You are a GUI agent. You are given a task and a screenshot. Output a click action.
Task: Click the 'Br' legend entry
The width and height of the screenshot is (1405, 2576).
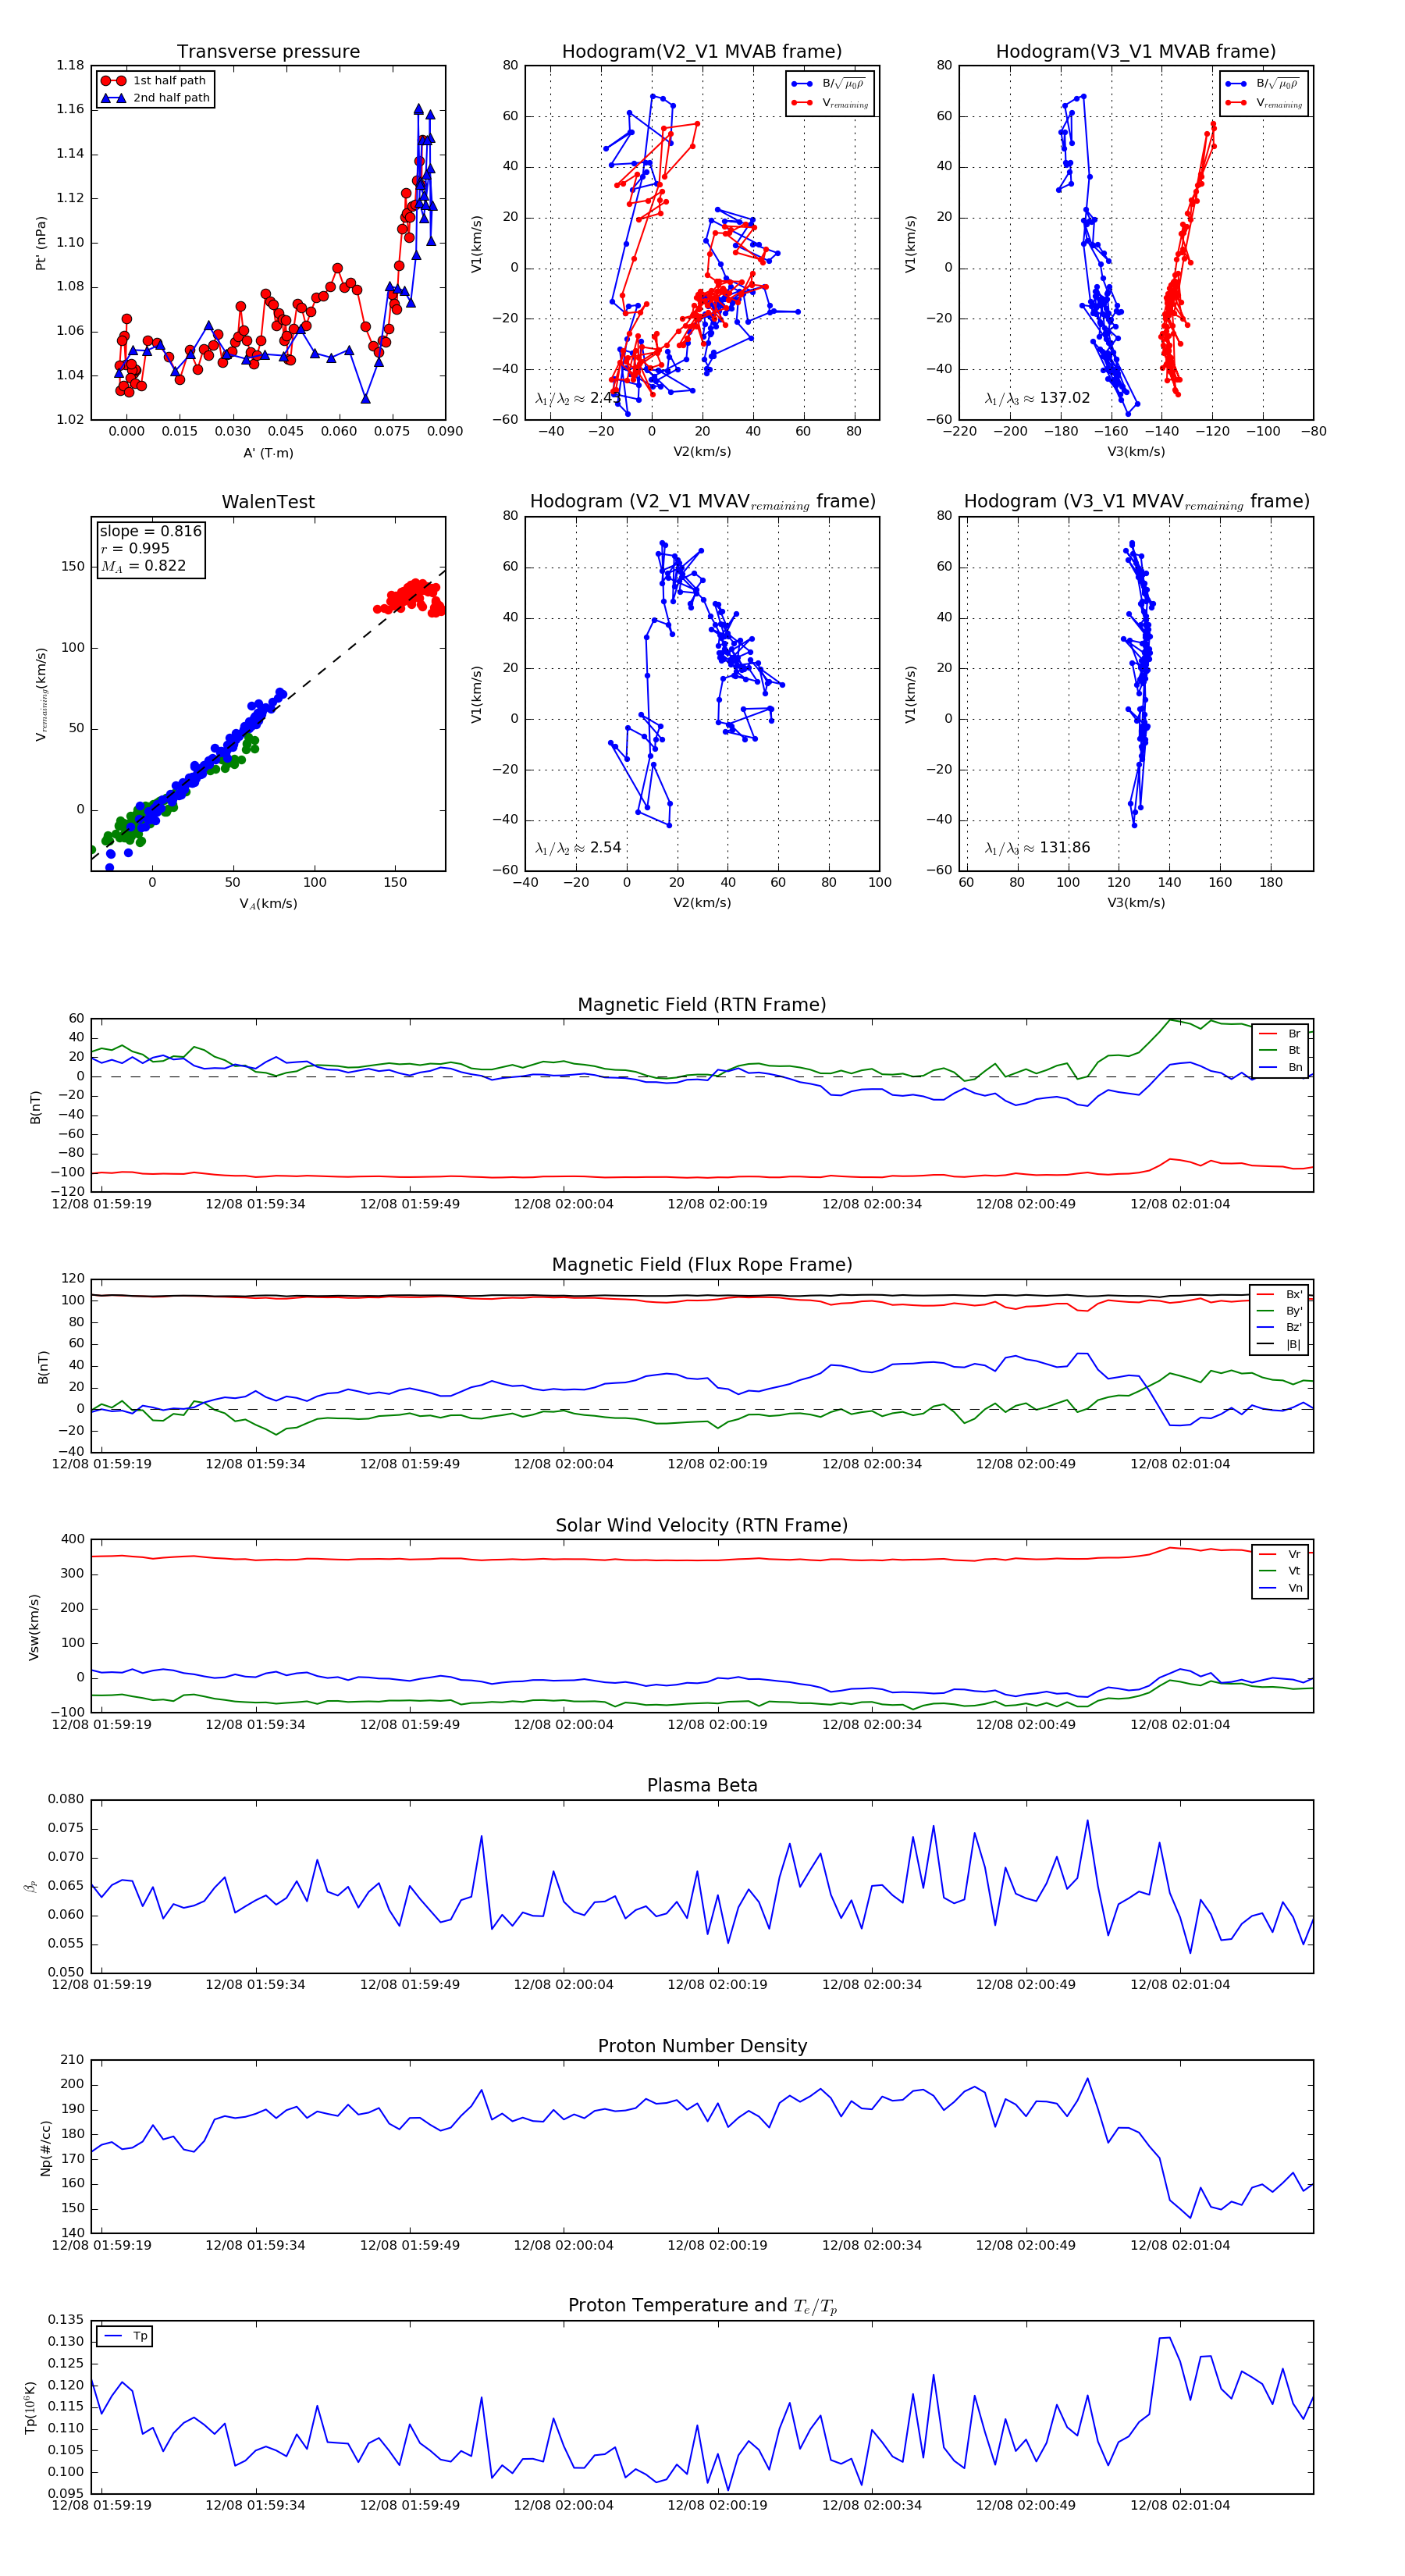coord(1281,1034)
